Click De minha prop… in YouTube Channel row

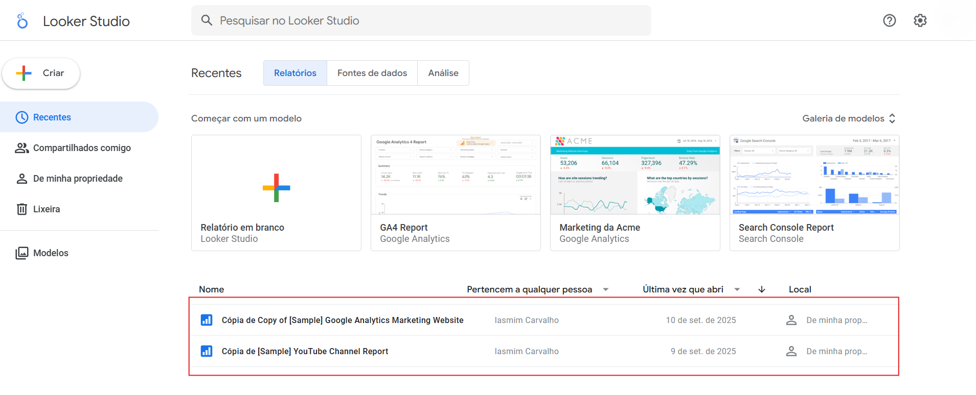837,351
